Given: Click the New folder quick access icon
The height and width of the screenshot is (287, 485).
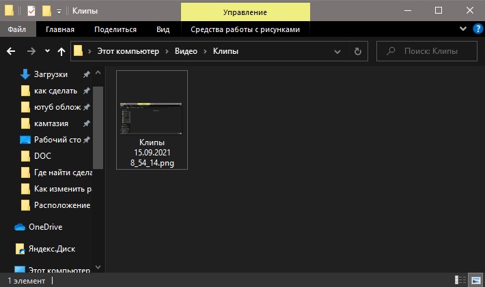Looking at the screenshot, I should click(x=46, y=11).
